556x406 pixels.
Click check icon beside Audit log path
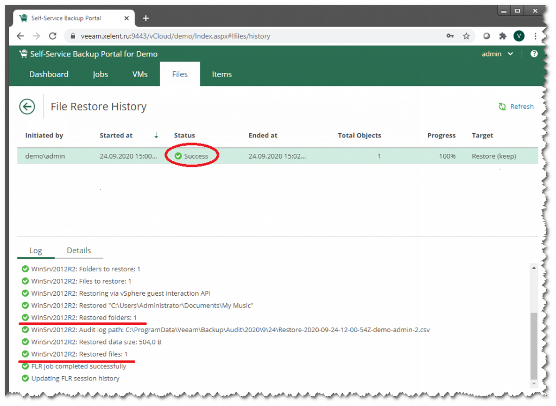click(25, 329)
